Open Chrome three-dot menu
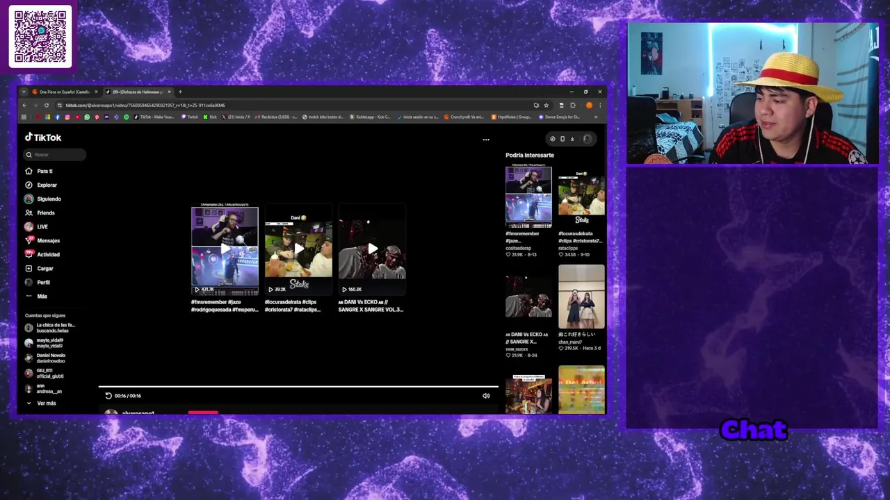This screenshot has width=890, height=500. click(x=600, y=106)
